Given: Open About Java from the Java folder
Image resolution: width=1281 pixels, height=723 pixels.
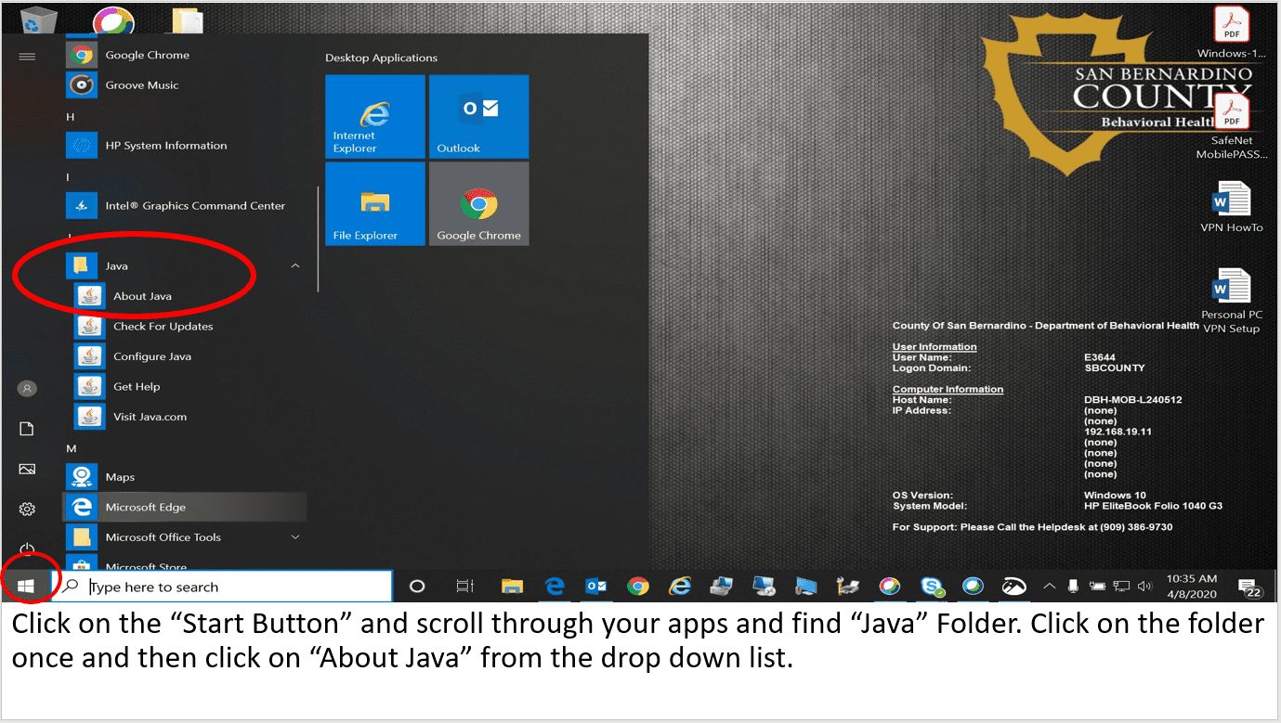Looking at the screenshot, I should (x=141, y=296).
